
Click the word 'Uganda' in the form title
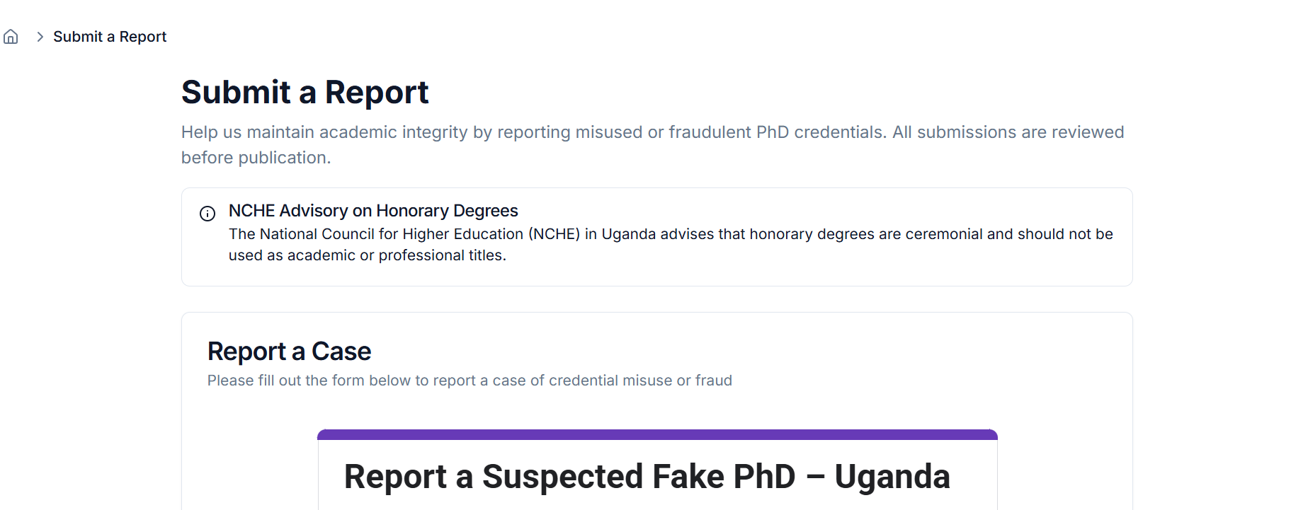892,477
